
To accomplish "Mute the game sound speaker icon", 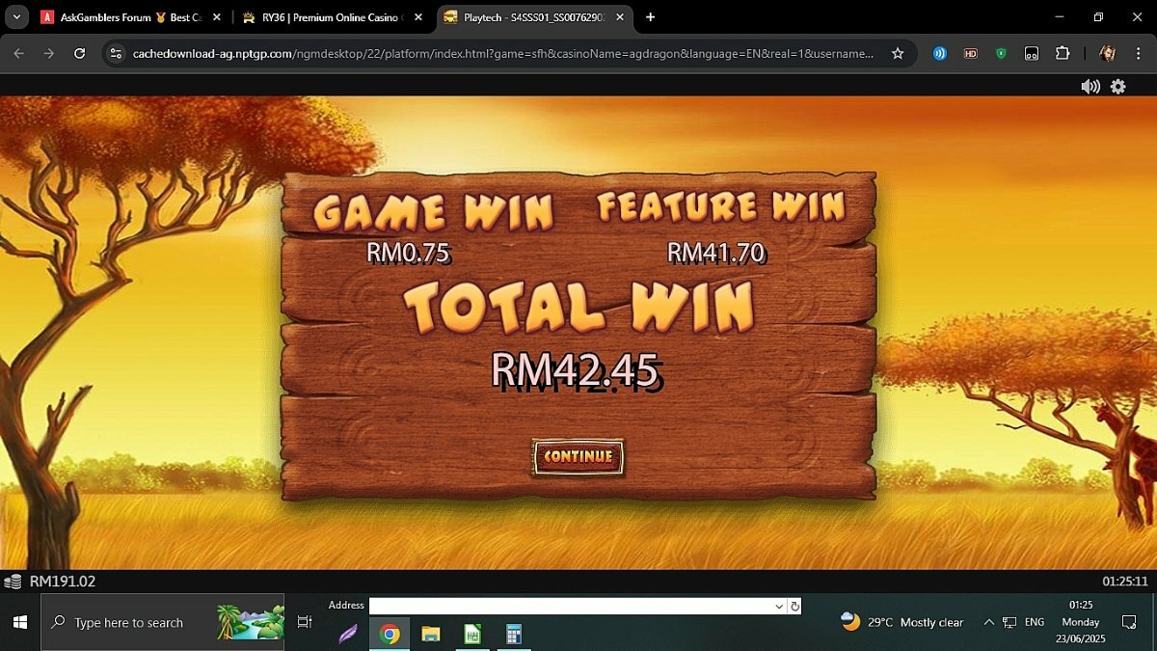I will tap(1090, 86).
